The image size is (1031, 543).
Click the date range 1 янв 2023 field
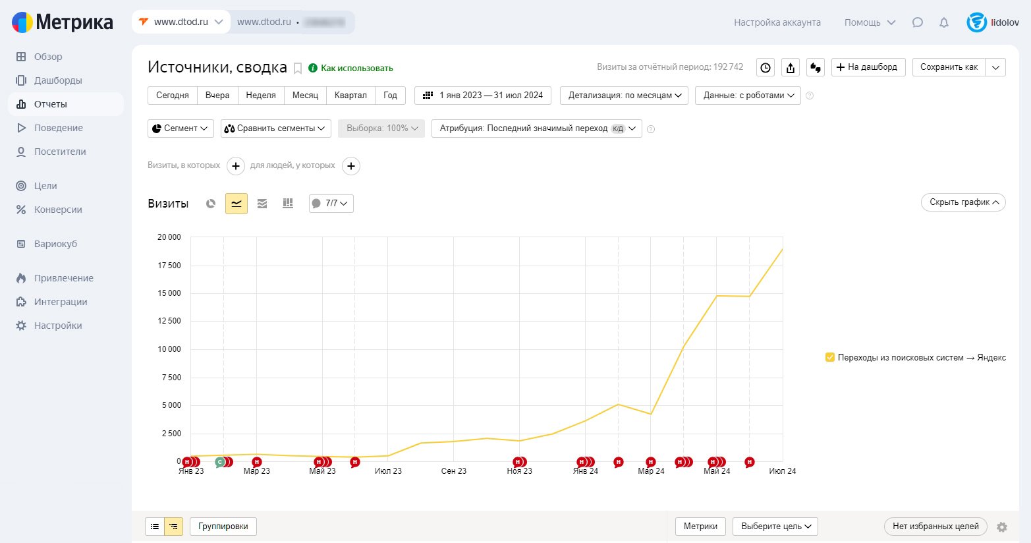(483, 96)
